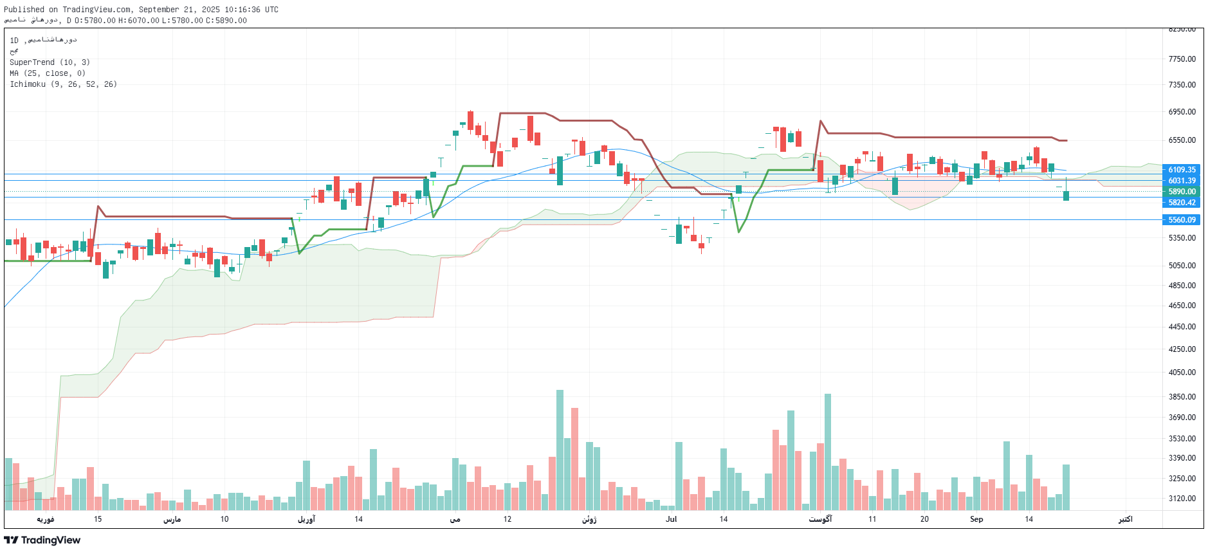This screenshot has width=1208, height=552.
Task: Select the 6031.39 price line label
Action: [x=1182, y=181]
